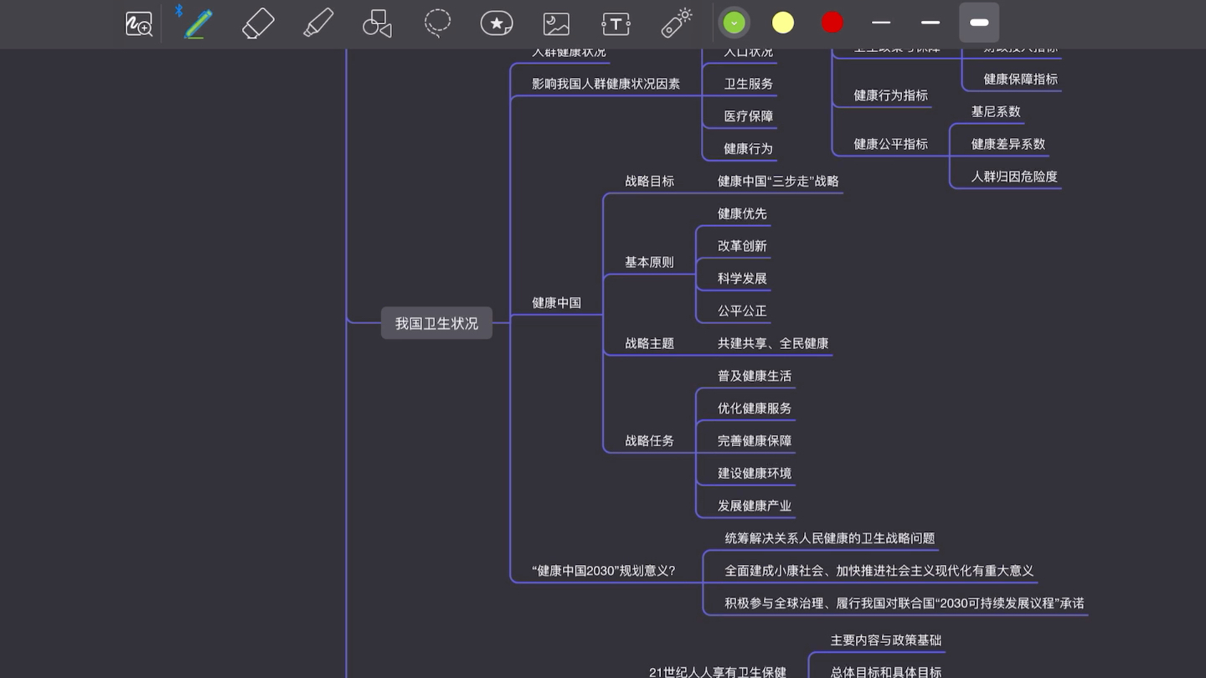Image resolution: width=1206 pixels, height=678 pixels.
Task: Select the Laser pointer tool
Action: coord(677,23)
